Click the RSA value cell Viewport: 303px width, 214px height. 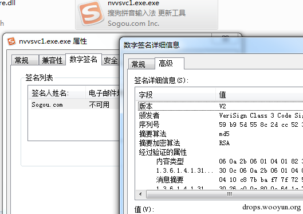click(x=225, y=143)
